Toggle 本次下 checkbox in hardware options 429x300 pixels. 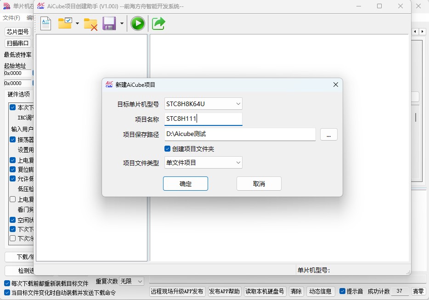tap(12, 108)
